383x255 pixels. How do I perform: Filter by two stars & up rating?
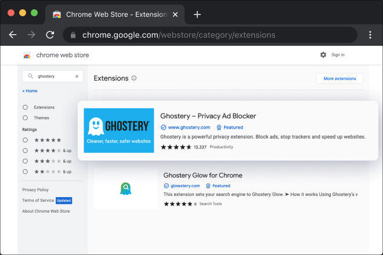pos(25,172)
